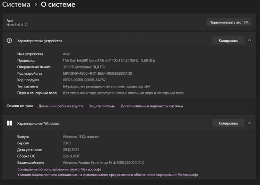260x185 pixels.
Task: Click the breadcrumb arrow after Система
Action: point(36,5)
